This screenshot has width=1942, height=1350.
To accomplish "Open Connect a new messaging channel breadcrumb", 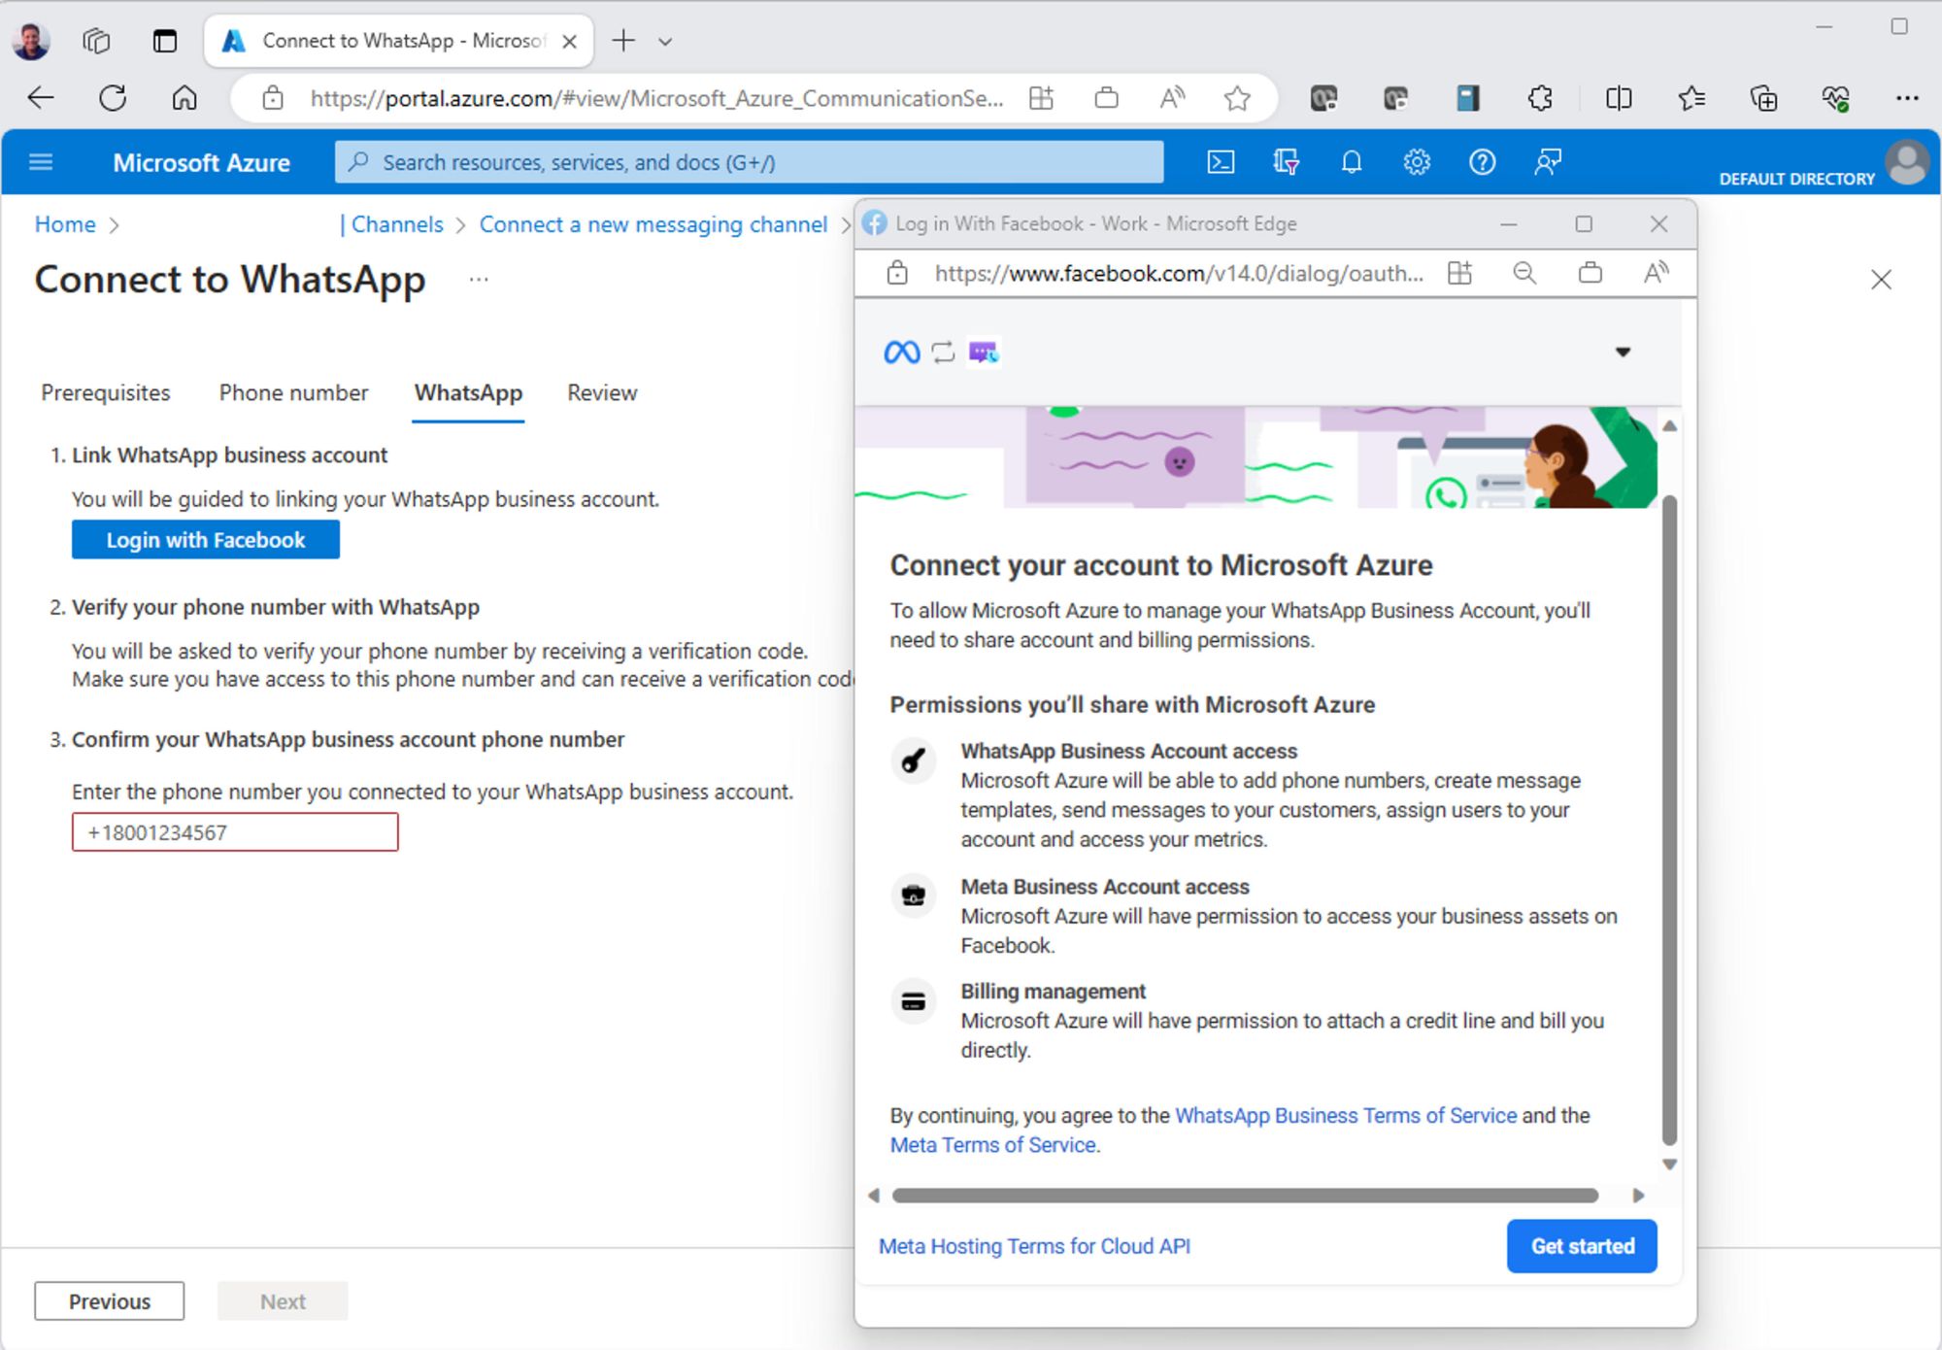I will (x=653, y=224).
